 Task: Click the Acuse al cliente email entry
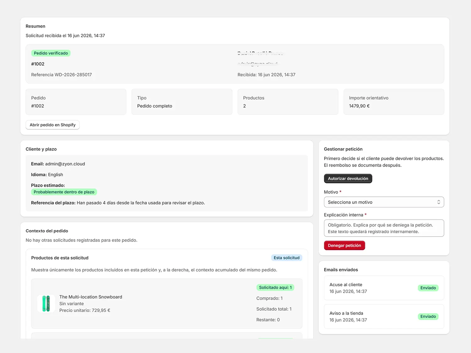[x=384, y=288]
